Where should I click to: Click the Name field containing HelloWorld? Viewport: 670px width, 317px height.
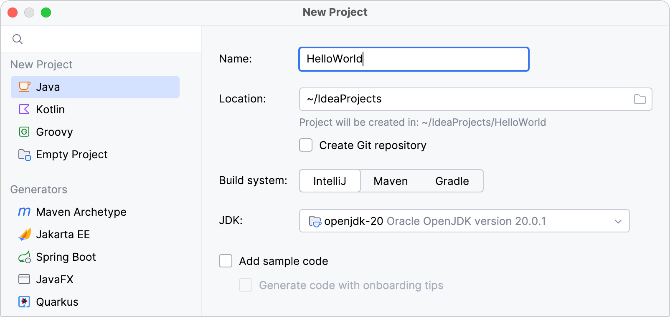[414, 59]
